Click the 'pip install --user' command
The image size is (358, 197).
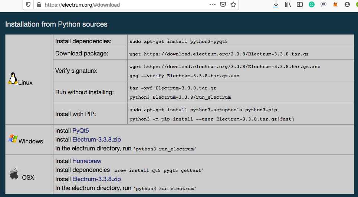click(x=212, y=119)
